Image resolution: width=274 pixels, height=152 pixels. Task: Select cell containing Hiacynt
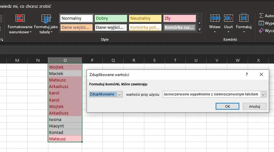(x=65, y=126)
